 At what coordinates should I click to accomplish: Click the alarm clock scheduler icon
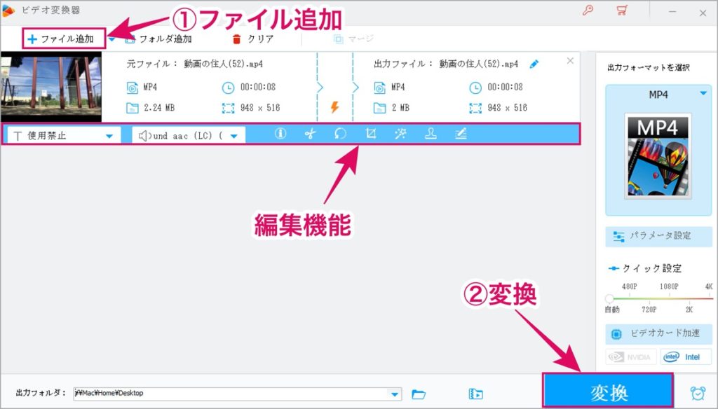(x=698, y=393)
